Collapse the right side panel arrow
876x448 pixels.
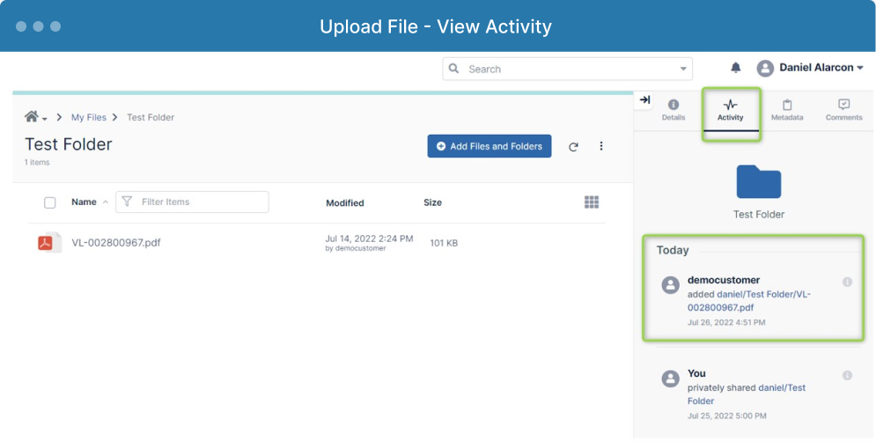pyautogui.click(x=644, y=100)
